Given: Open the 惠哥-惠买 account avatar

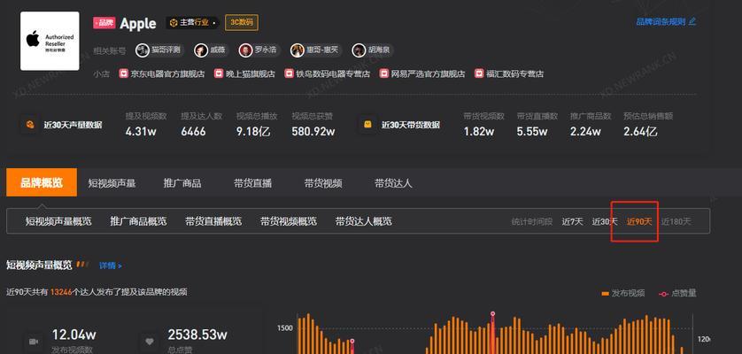Looking at the screenshot, I should (298, 50).
